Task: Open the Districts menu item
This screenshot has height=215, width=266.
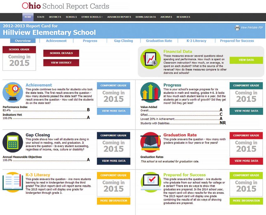Action: 55,17
